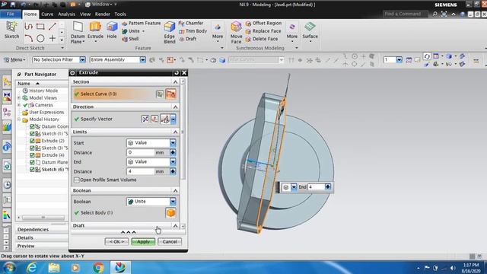Select the line sketch tool
Viewport: 487px width, 274px height.
pyautogui.click(x=53, y=27)
